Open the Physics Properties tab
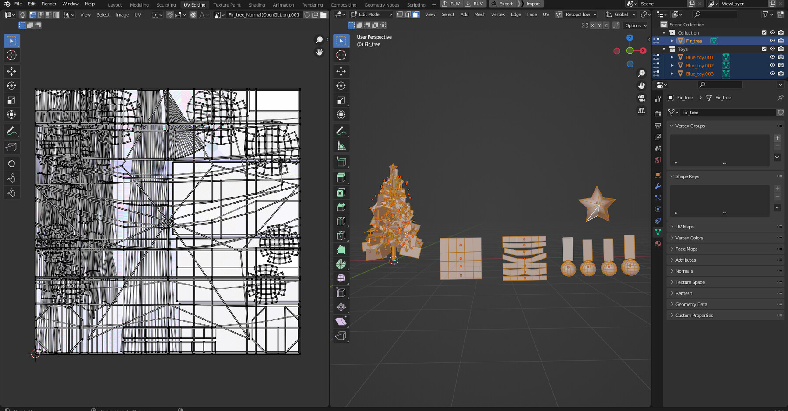788x411 pixels. pyautogui.click(x=658, y=209)
